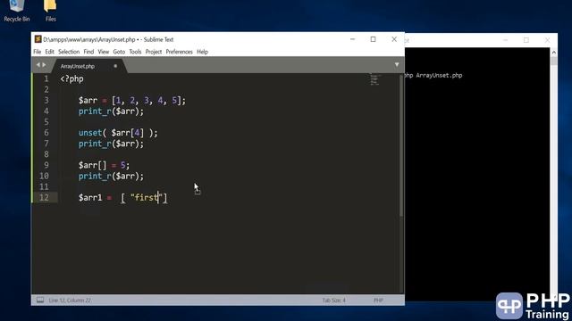The height and width of the screenshot is (321, 572).
Task: Open the Edit menu
Action: (50, 52)
